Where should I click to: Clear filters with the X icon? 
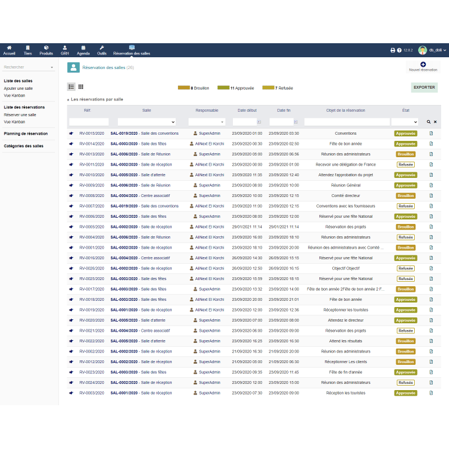pyautogui.click(x=435, y=122)
